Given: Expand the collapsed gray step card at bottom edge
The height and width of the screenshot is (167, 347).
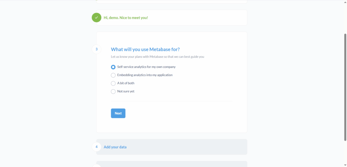Looking at the screenshot, I should click(171, 164).
